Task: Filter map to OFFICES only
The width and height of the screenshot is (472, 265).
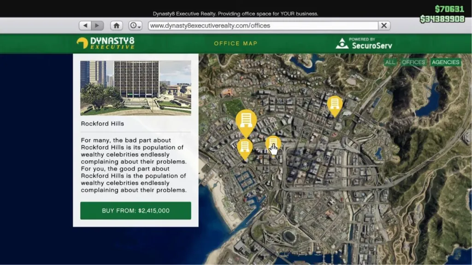Action: click(413, 62)
